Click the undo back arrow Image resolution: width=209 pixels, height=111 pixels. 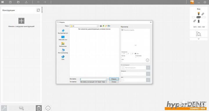[39, 2]
